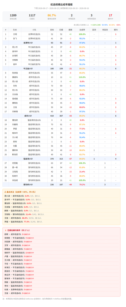Click the 解约 column header
Screen dimensions: 126x307
pos(116,30)
